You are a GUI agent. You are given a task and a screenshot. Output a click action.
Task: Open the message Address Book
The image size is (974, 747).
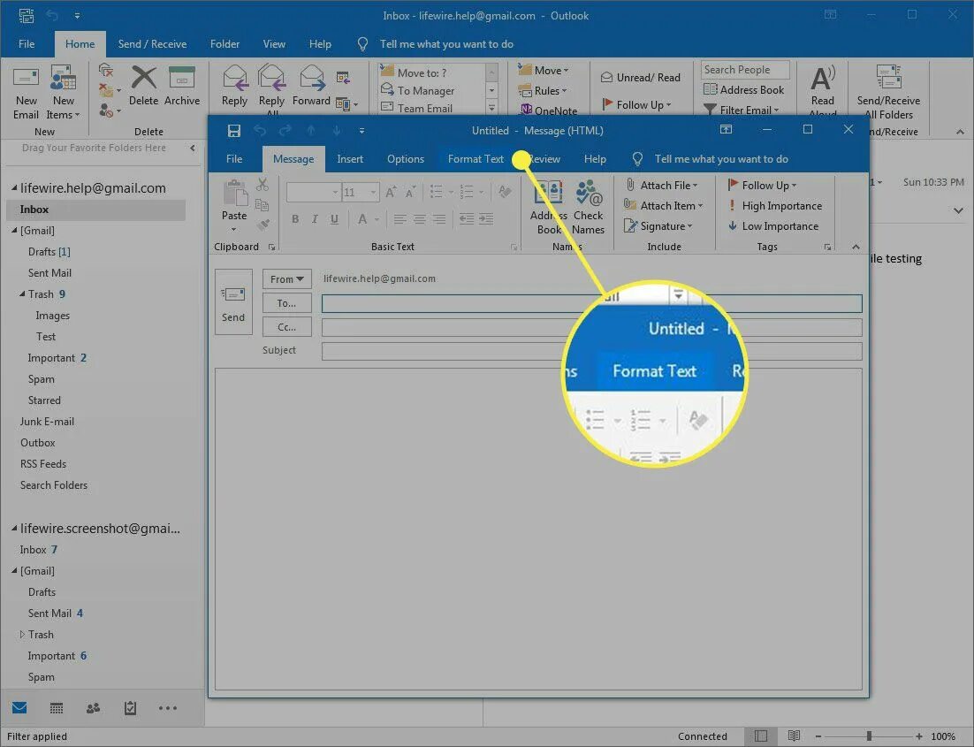(549, 208)
